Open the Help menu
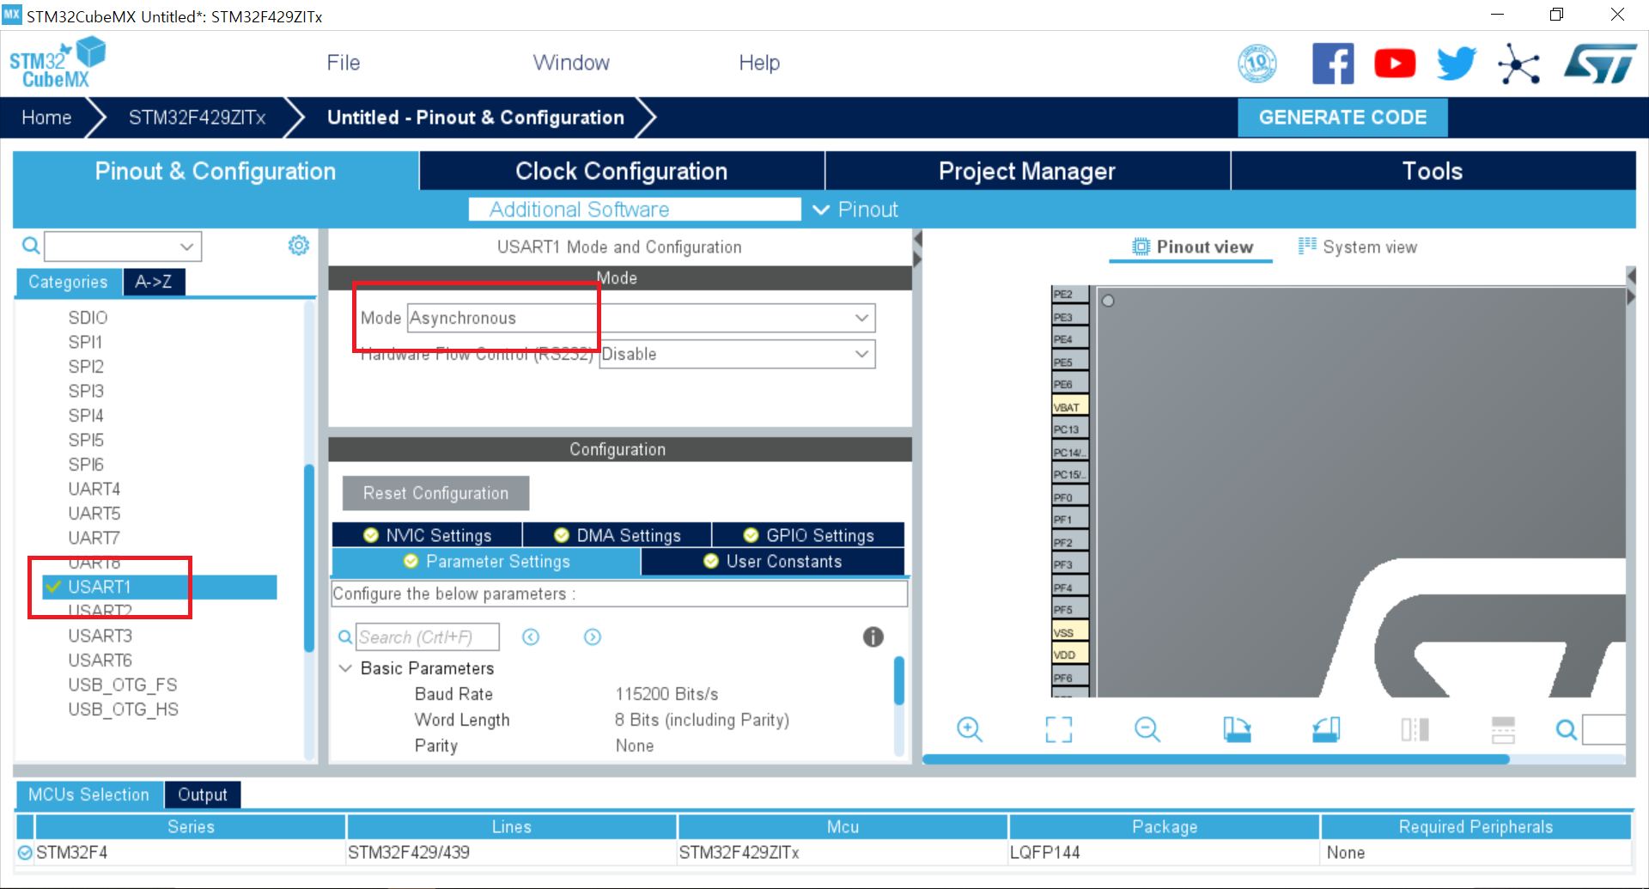 coord(759,63)
